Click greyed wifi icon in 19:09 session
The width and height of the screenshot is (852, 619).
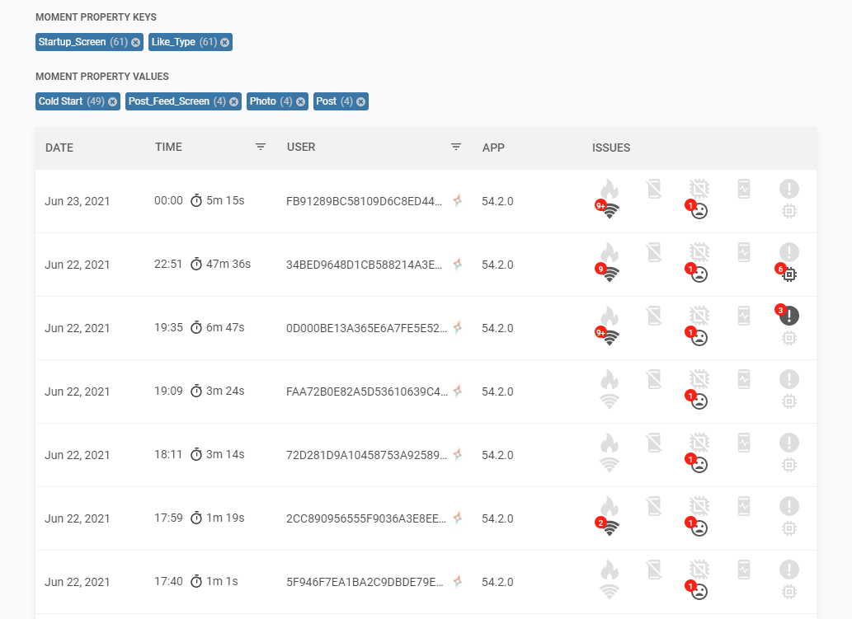pos(610,401)
